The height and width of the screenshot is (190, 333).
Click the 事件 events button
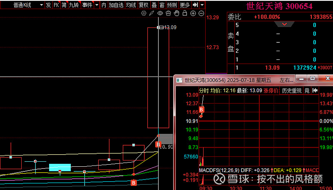tap(87, 5)
